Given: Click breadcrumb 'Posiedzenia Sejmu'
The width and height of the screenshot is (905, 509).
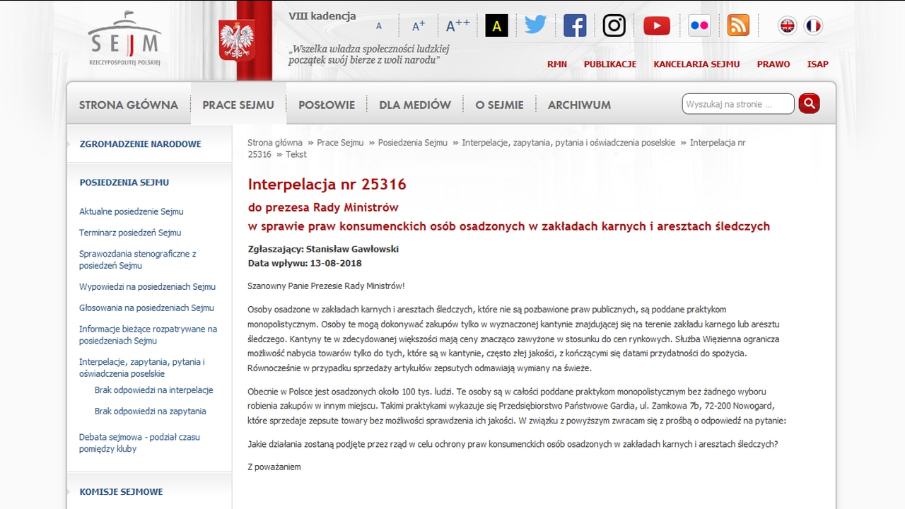Looking at the screenshot, I should pyautogui.click(x=413, y=143).
